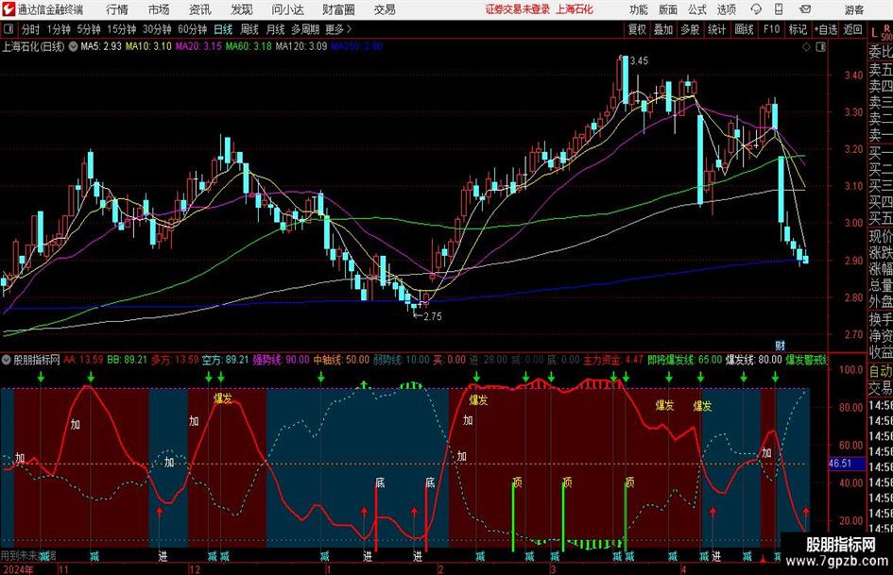Open the mail envelope icon

805,9
